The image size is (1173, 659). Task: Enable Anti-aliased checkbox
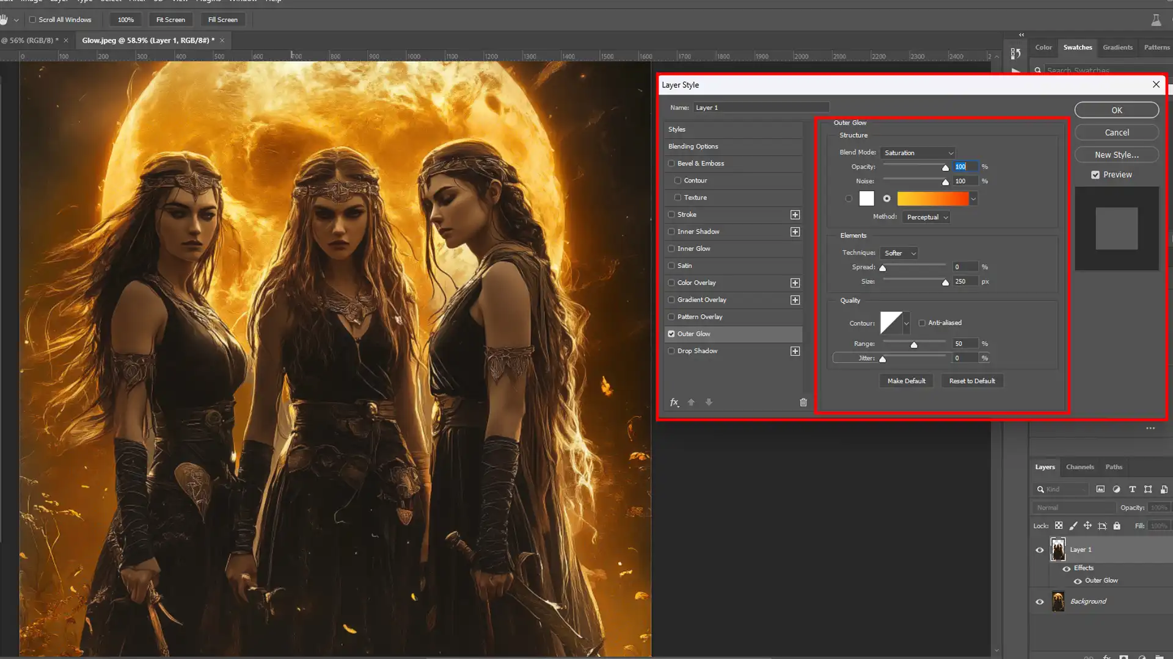click(x=922, y=323)
